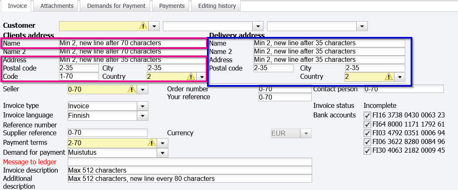Open the Invoice type dropdown
458x190 pixels.
pos(142,106)
